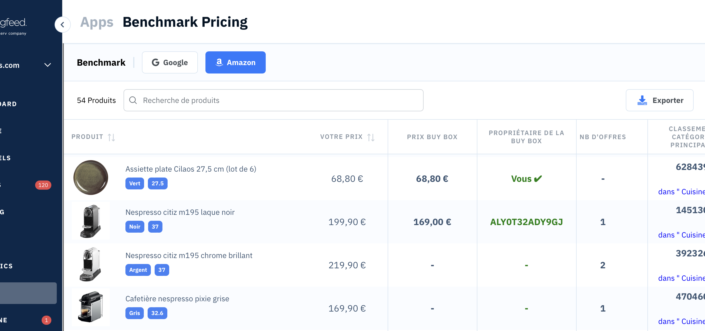Click the magnifier search icon
This screenshot has width=705, height=331.
click(133, 100)
